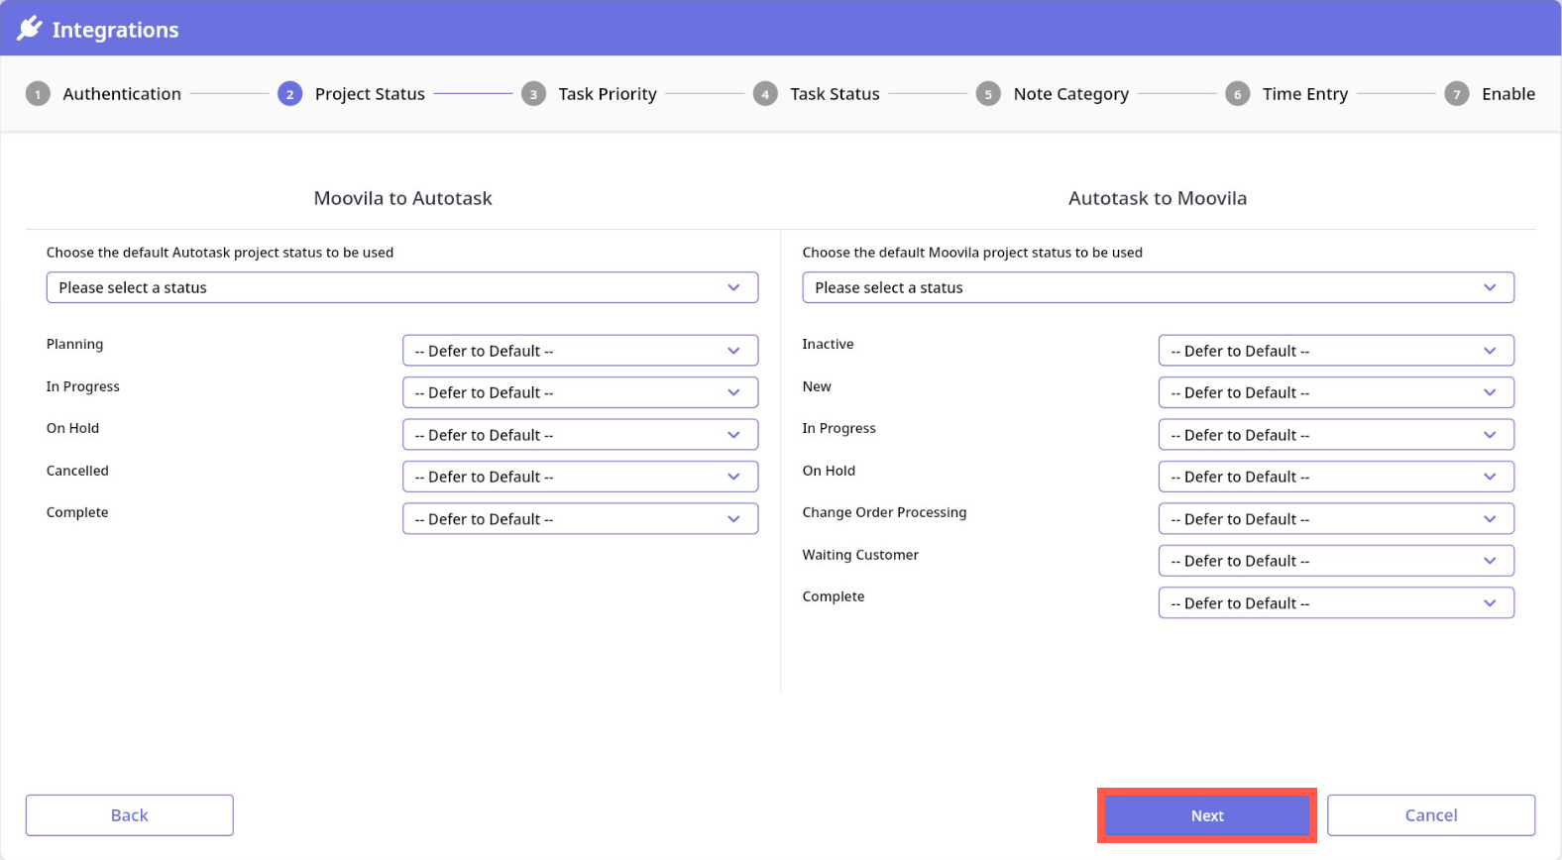Open default Moovila project status dropdown
The height and width of the screenshot is (860, 1562).
click(1158, 287)
